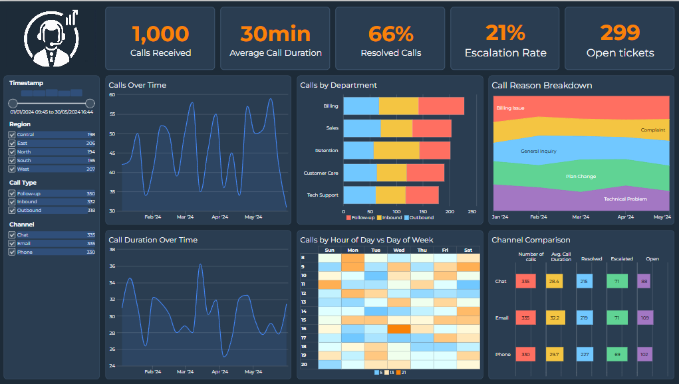Click Chat open 88 box
Screen dimensions: 679x384
tap(644, 281)
